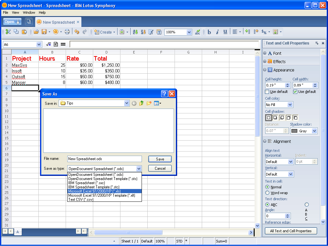The width and height of the screenshot is (328, 246).
Task: Click the Cut scissors icon
Action: coord(8,32)
